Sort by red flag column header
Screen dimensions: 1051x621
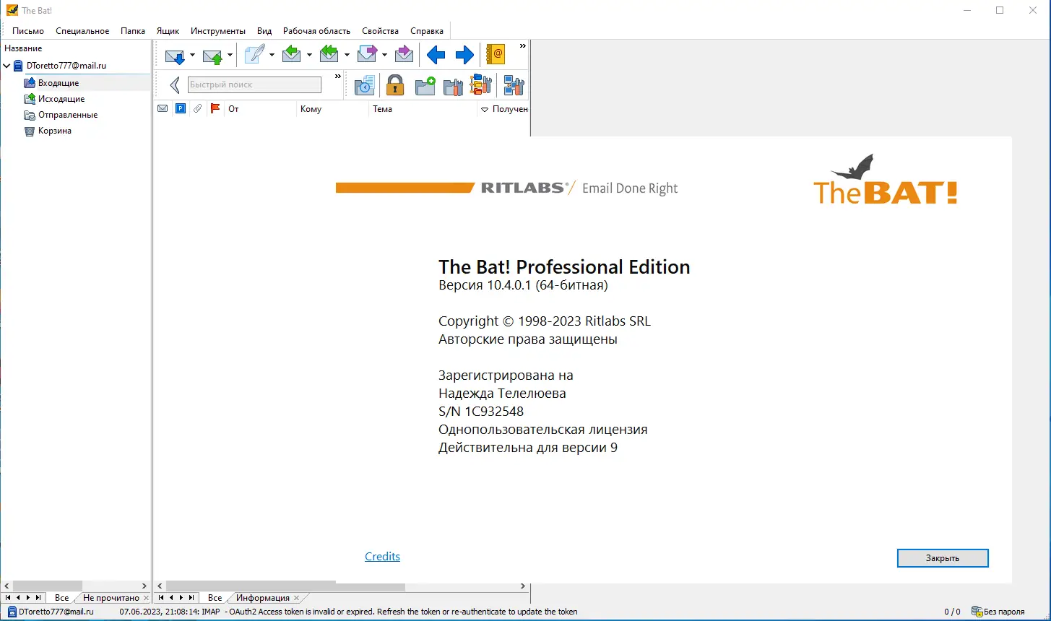(215, 109)
